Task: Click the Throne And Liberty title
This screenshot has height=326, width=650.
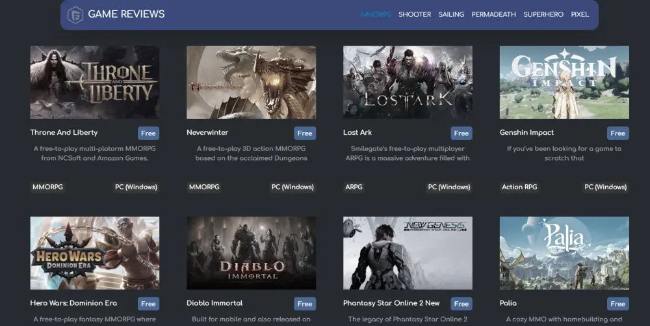Action: pos(64,133)
